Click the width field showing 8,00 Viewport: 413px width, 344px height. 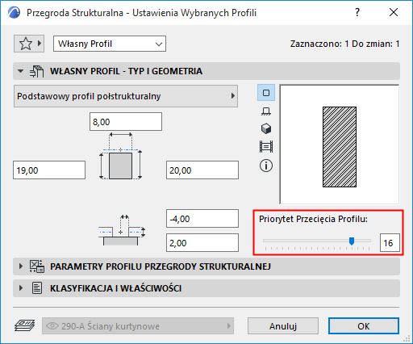126,122
